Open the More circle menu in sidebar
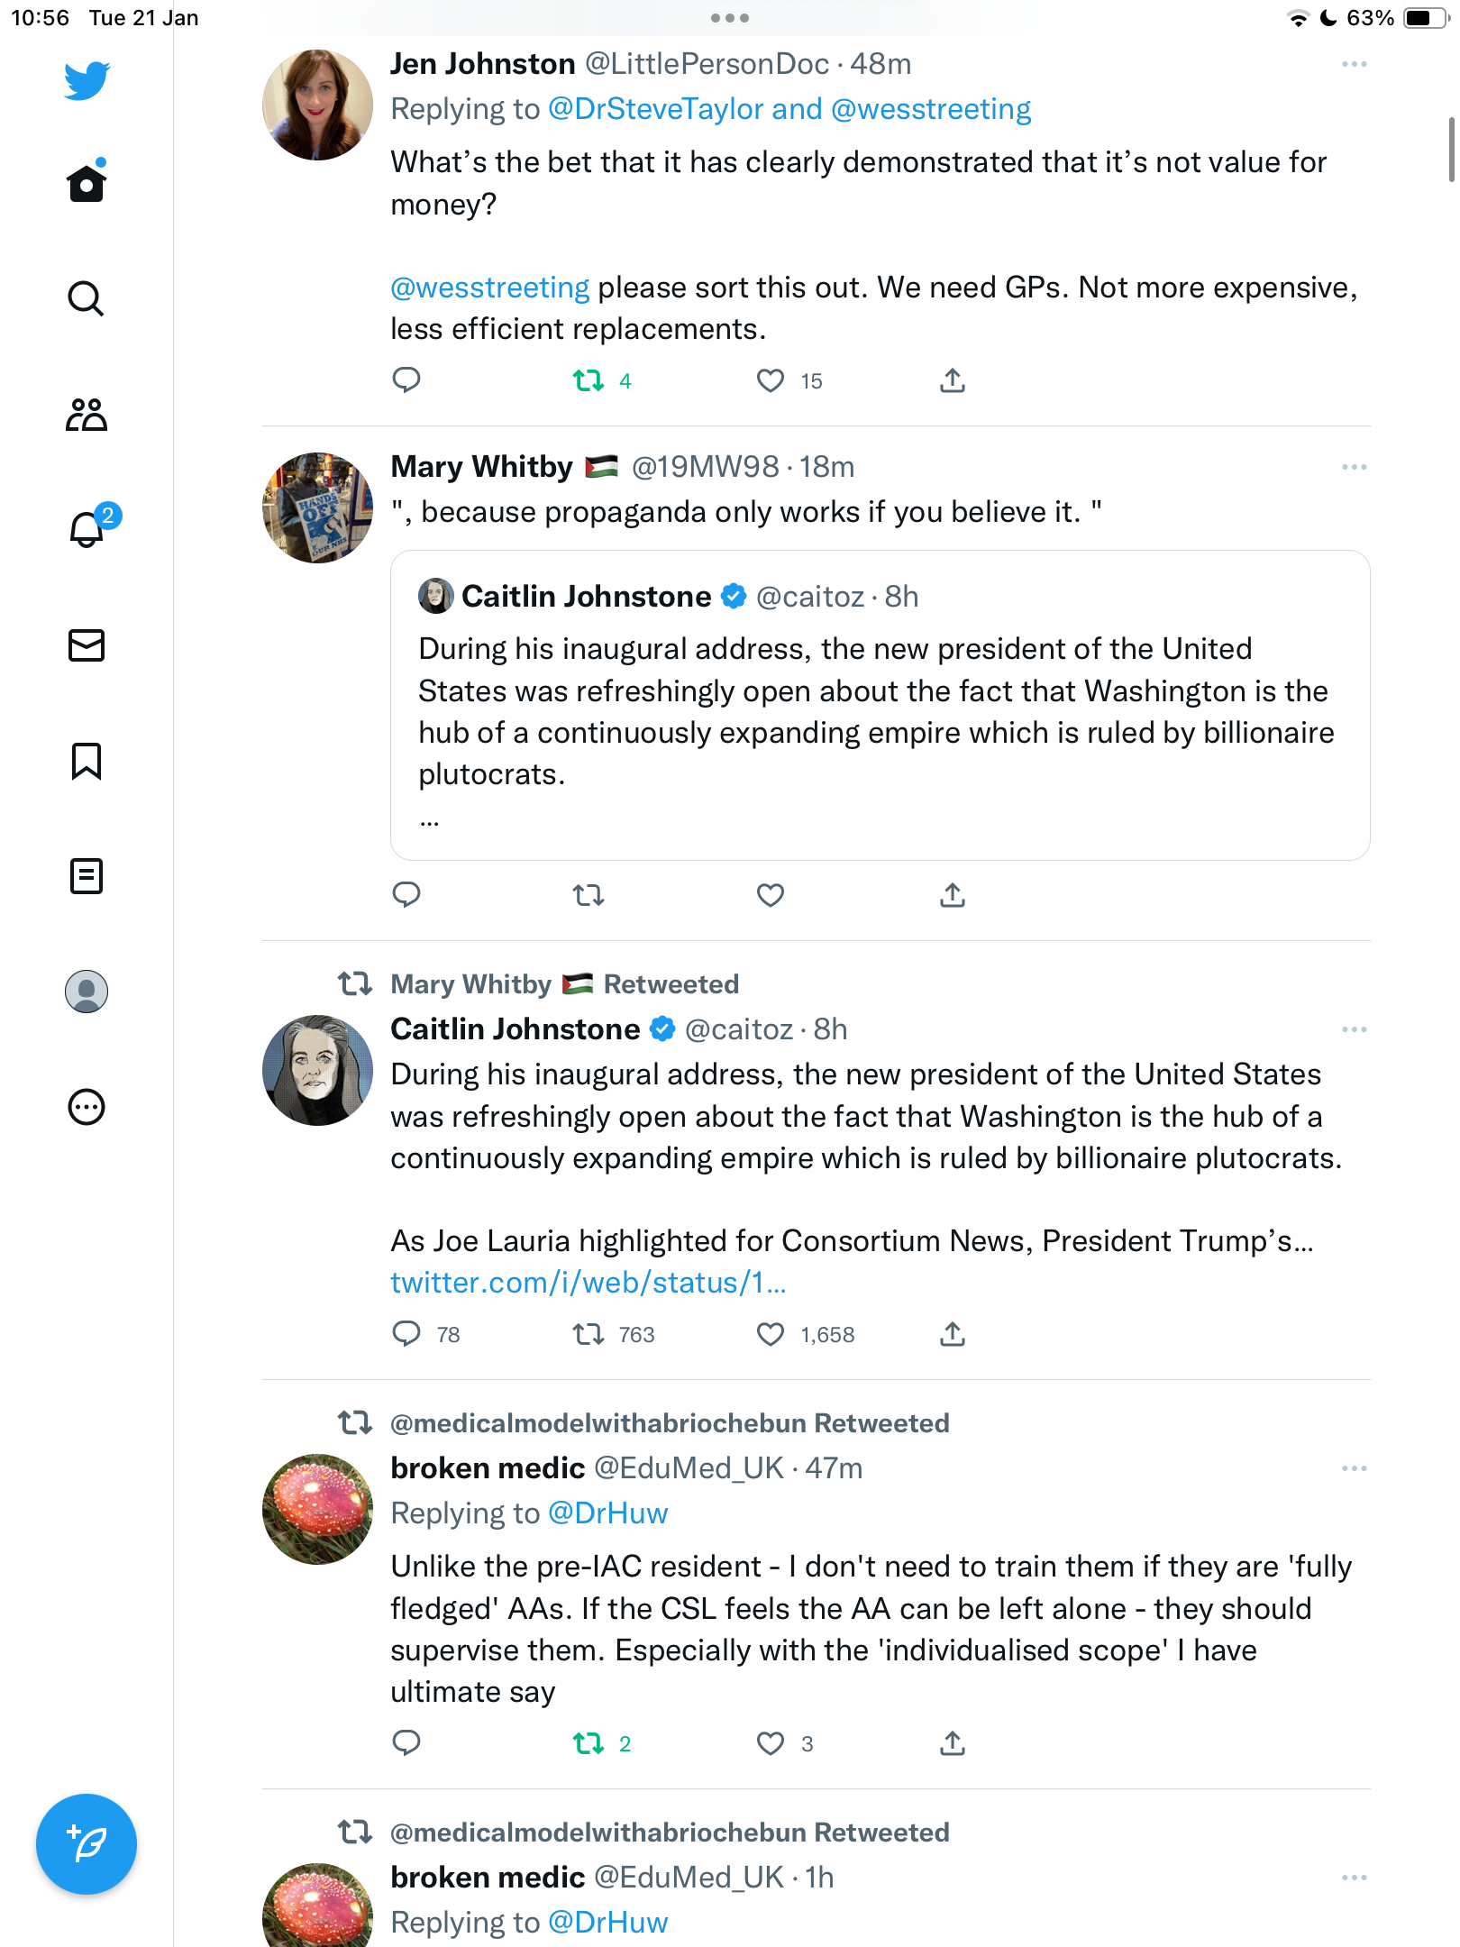The image size is (1460, 1947). click(87, 1107)
